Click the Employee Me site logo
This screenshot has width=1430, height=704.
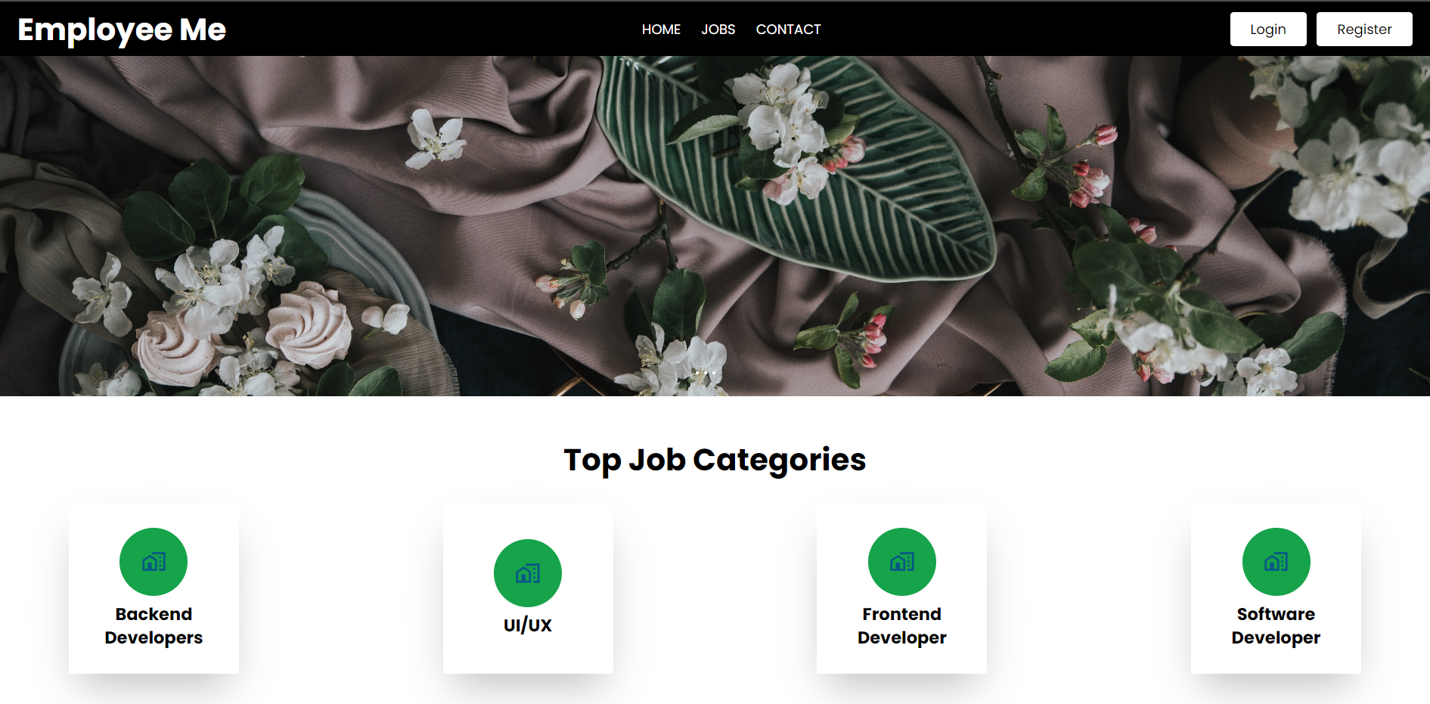(122, 30)
